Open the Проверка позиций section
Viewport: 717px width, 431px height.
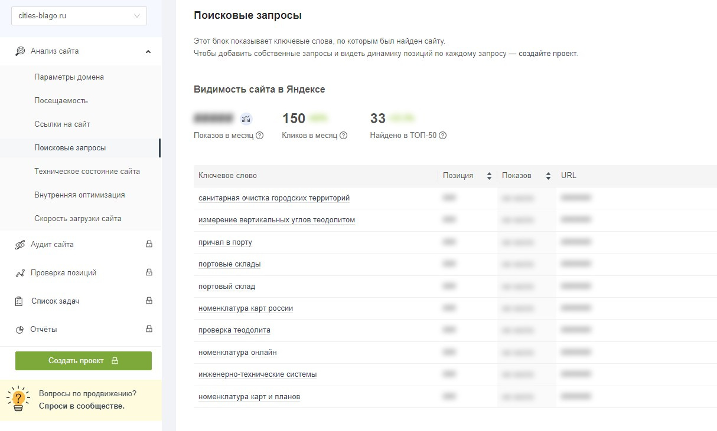coord(64,273)
